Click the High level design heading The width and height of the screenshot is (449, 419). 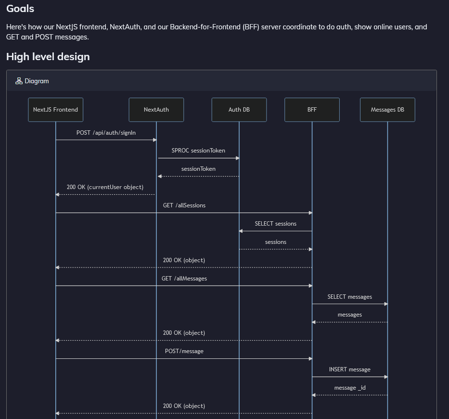click(48, 57)
